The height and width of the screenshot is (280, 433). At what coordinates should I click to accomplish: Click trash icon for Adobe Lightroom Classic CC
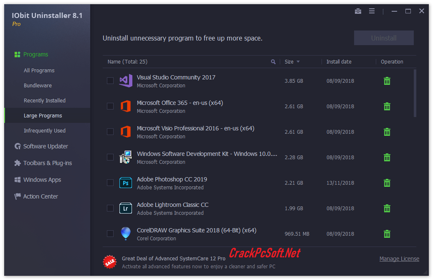click(387, 208)
